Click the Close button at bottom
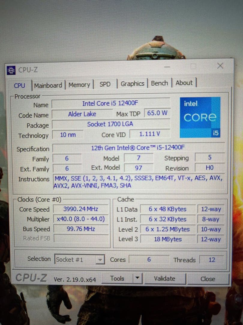Screen dimensions: 243x325 point(208,279)
